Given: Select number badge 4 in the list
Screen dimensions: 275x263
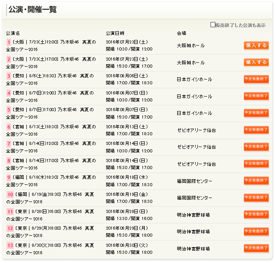Looking at the screenshot, I should click(x=9, y=93).
